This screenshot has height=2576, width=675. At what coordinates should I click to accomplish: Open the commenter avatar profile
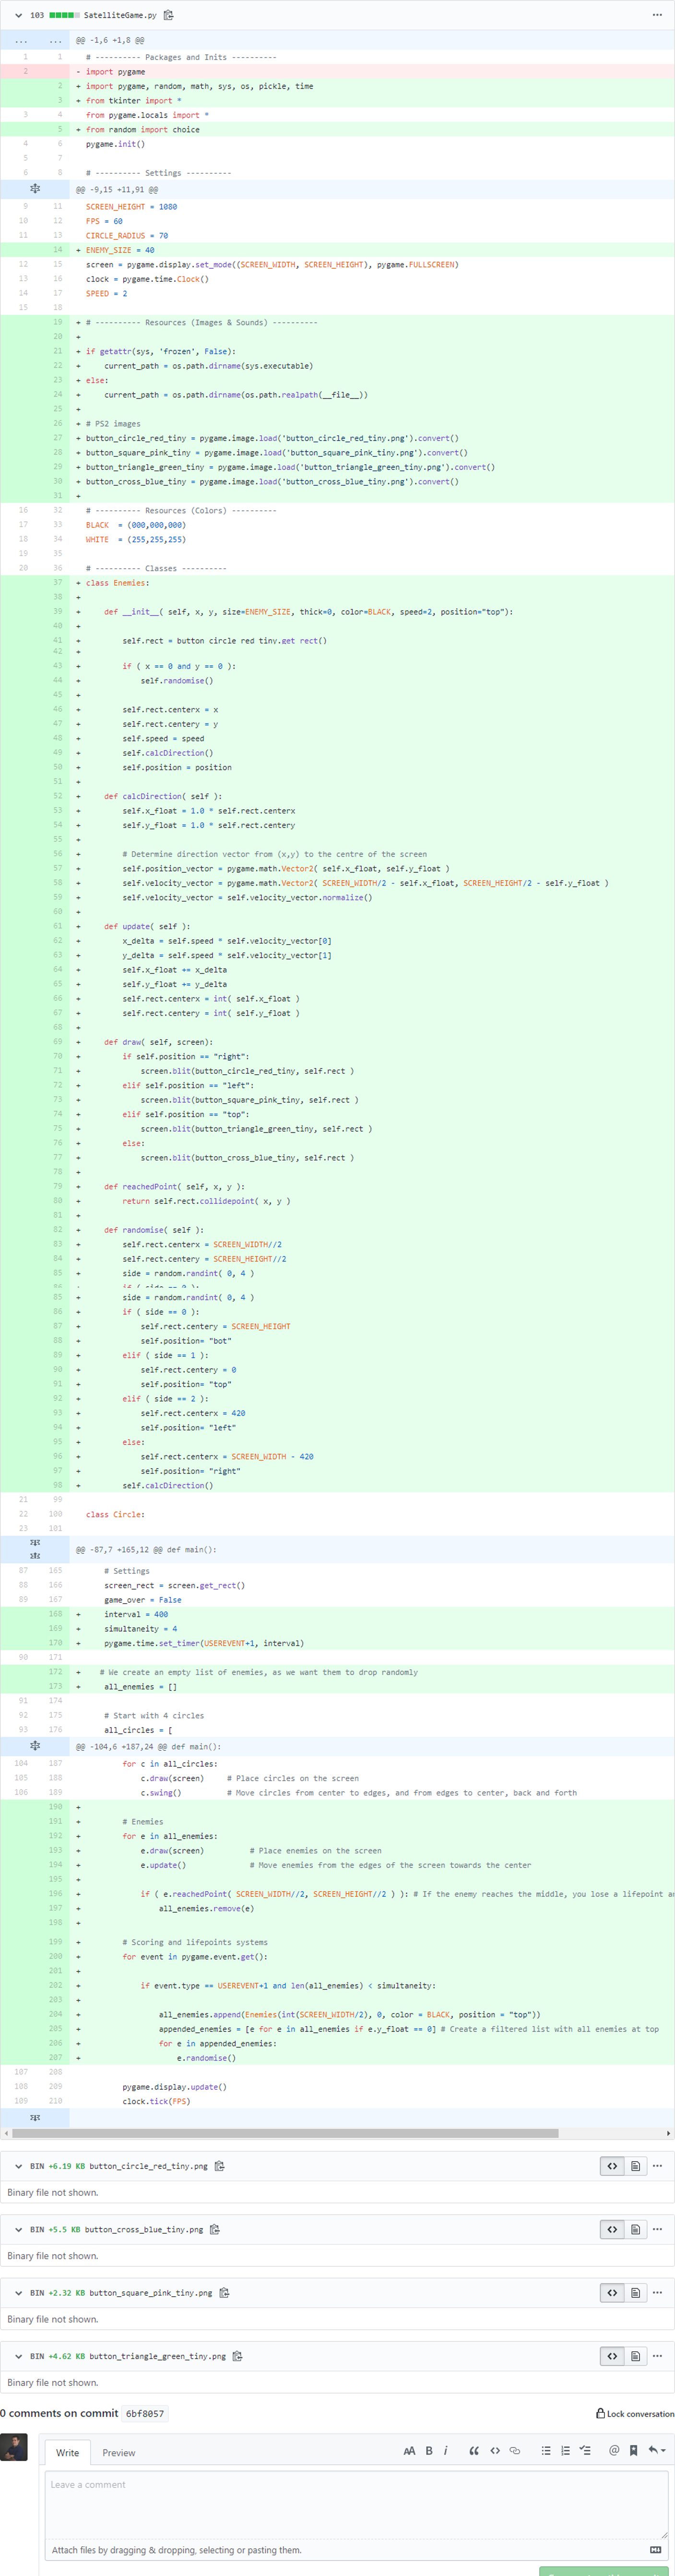point(14,2447)
